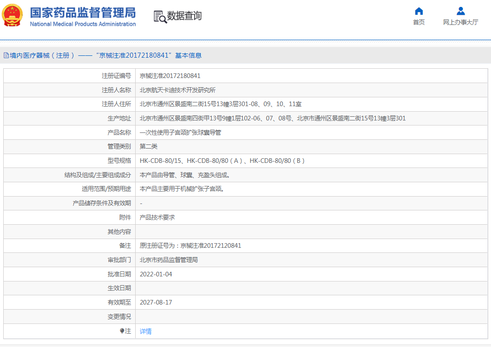Open the 网上办事大厅 menu item

tap(460, 22)
